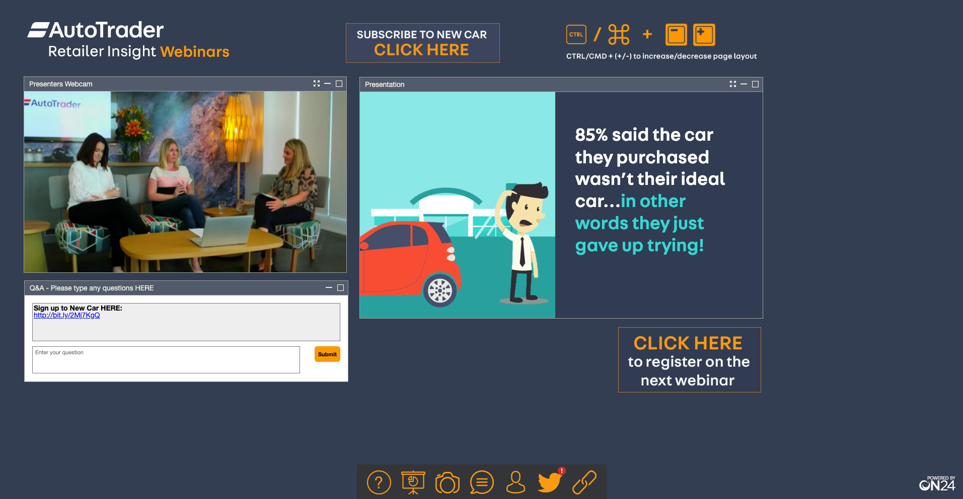
Task: Minimize the Presentation panel
Action: (744, 84)
